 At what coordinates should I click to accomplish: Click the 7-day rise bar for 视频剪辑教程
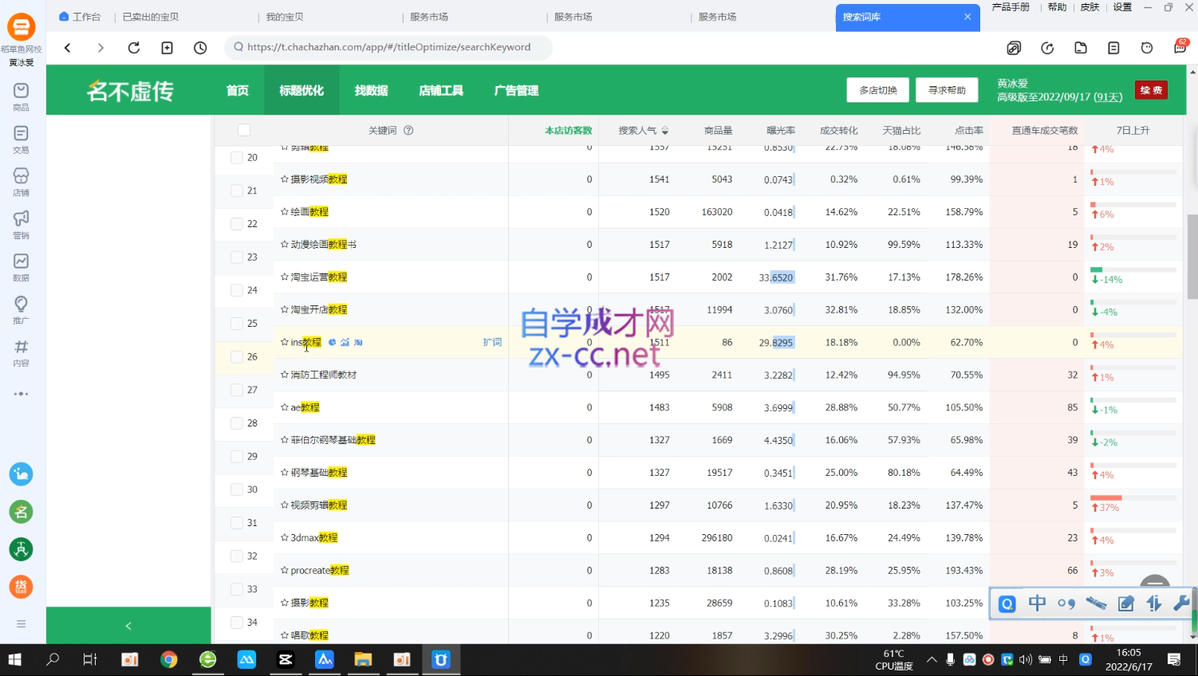(1133, 498)
